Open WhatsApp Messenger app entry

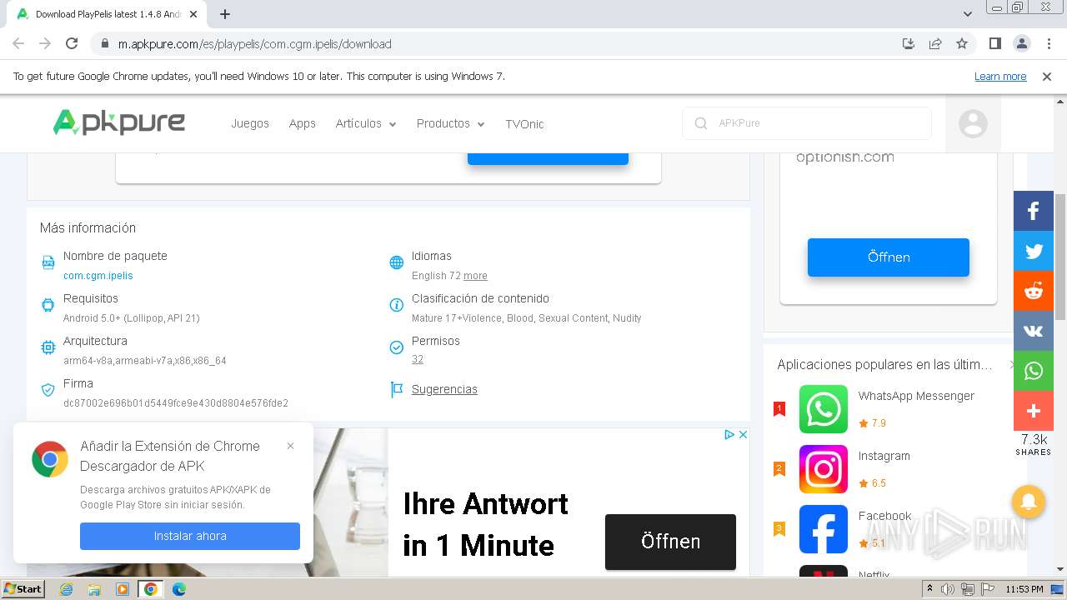[x=887, y=409]
